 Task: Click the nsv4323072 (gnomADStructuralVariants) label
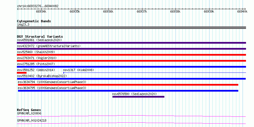[x=49, y=46]
